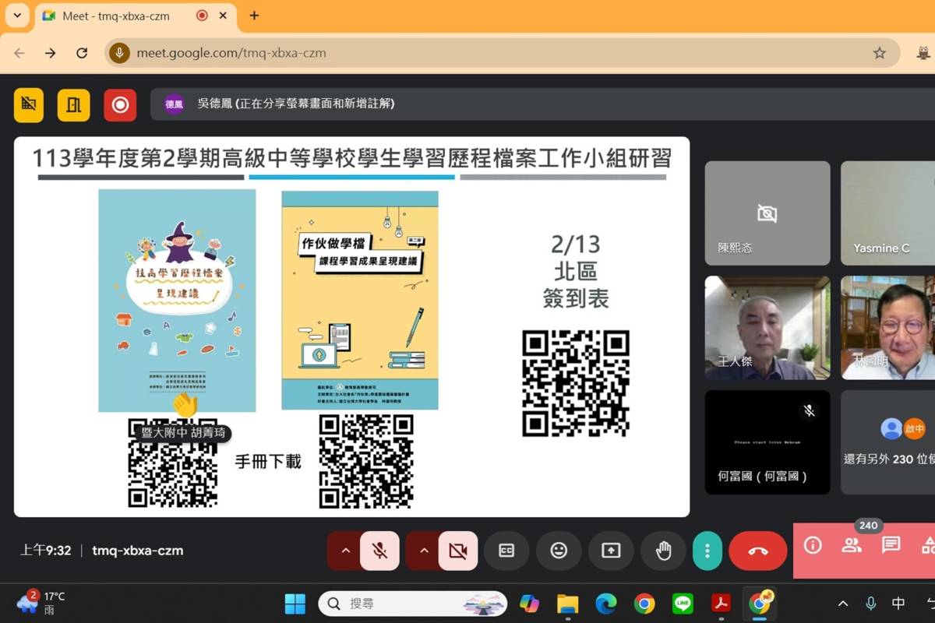Click microphone-in-use indicator in address bar
The image size is (935, 623).
pyautogui.click(x=119, y=53)
